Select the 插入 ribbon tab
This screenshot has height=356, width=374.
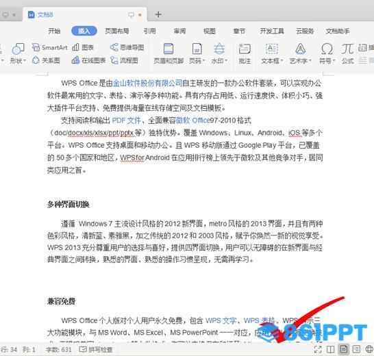[84, 31]
